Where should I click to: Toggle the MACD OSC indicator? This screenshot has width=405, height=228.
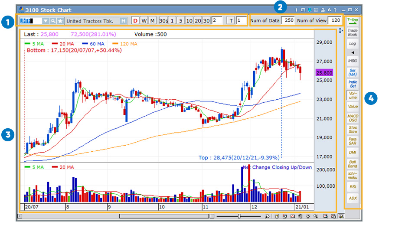353,118
